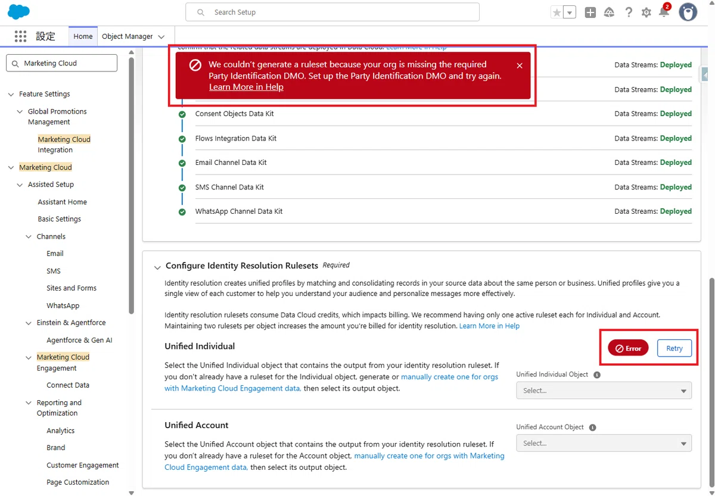Select Marketing Cloud Integration in sidebar

pos(64,145)
